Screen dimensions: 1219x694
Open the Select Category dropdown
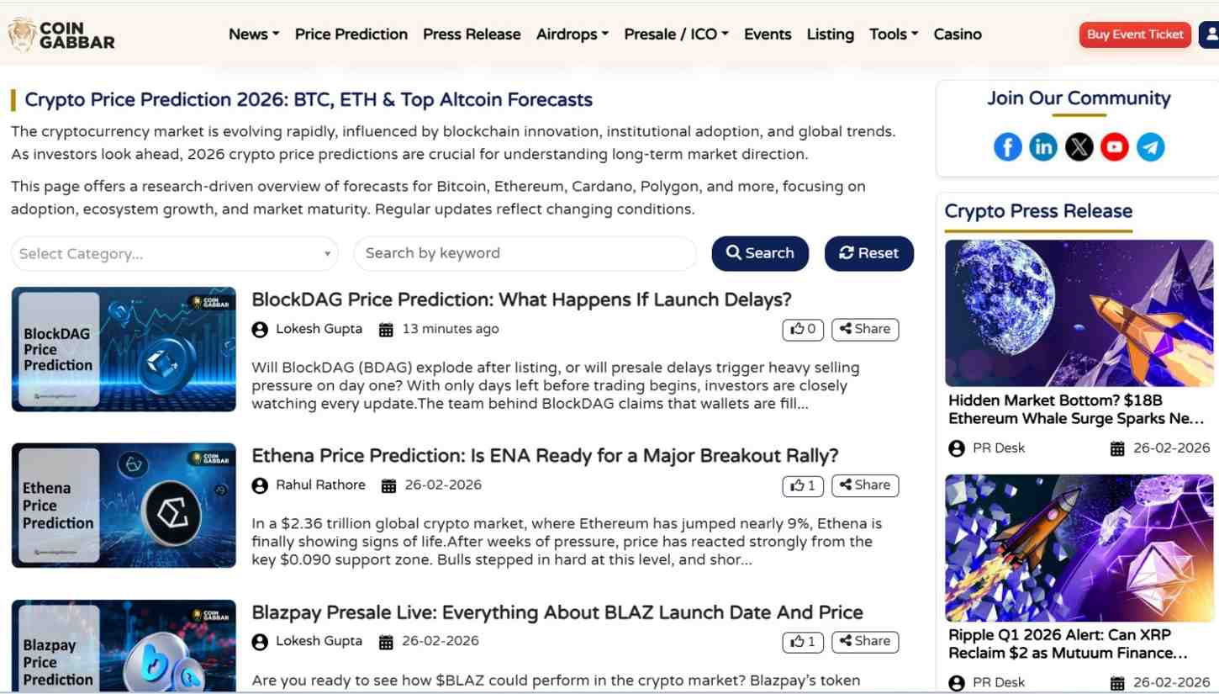[x=175, y=254]
